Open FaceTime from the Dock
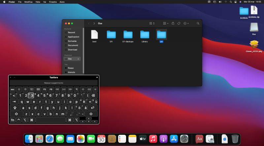264x146 pixels. pos(91,139)
